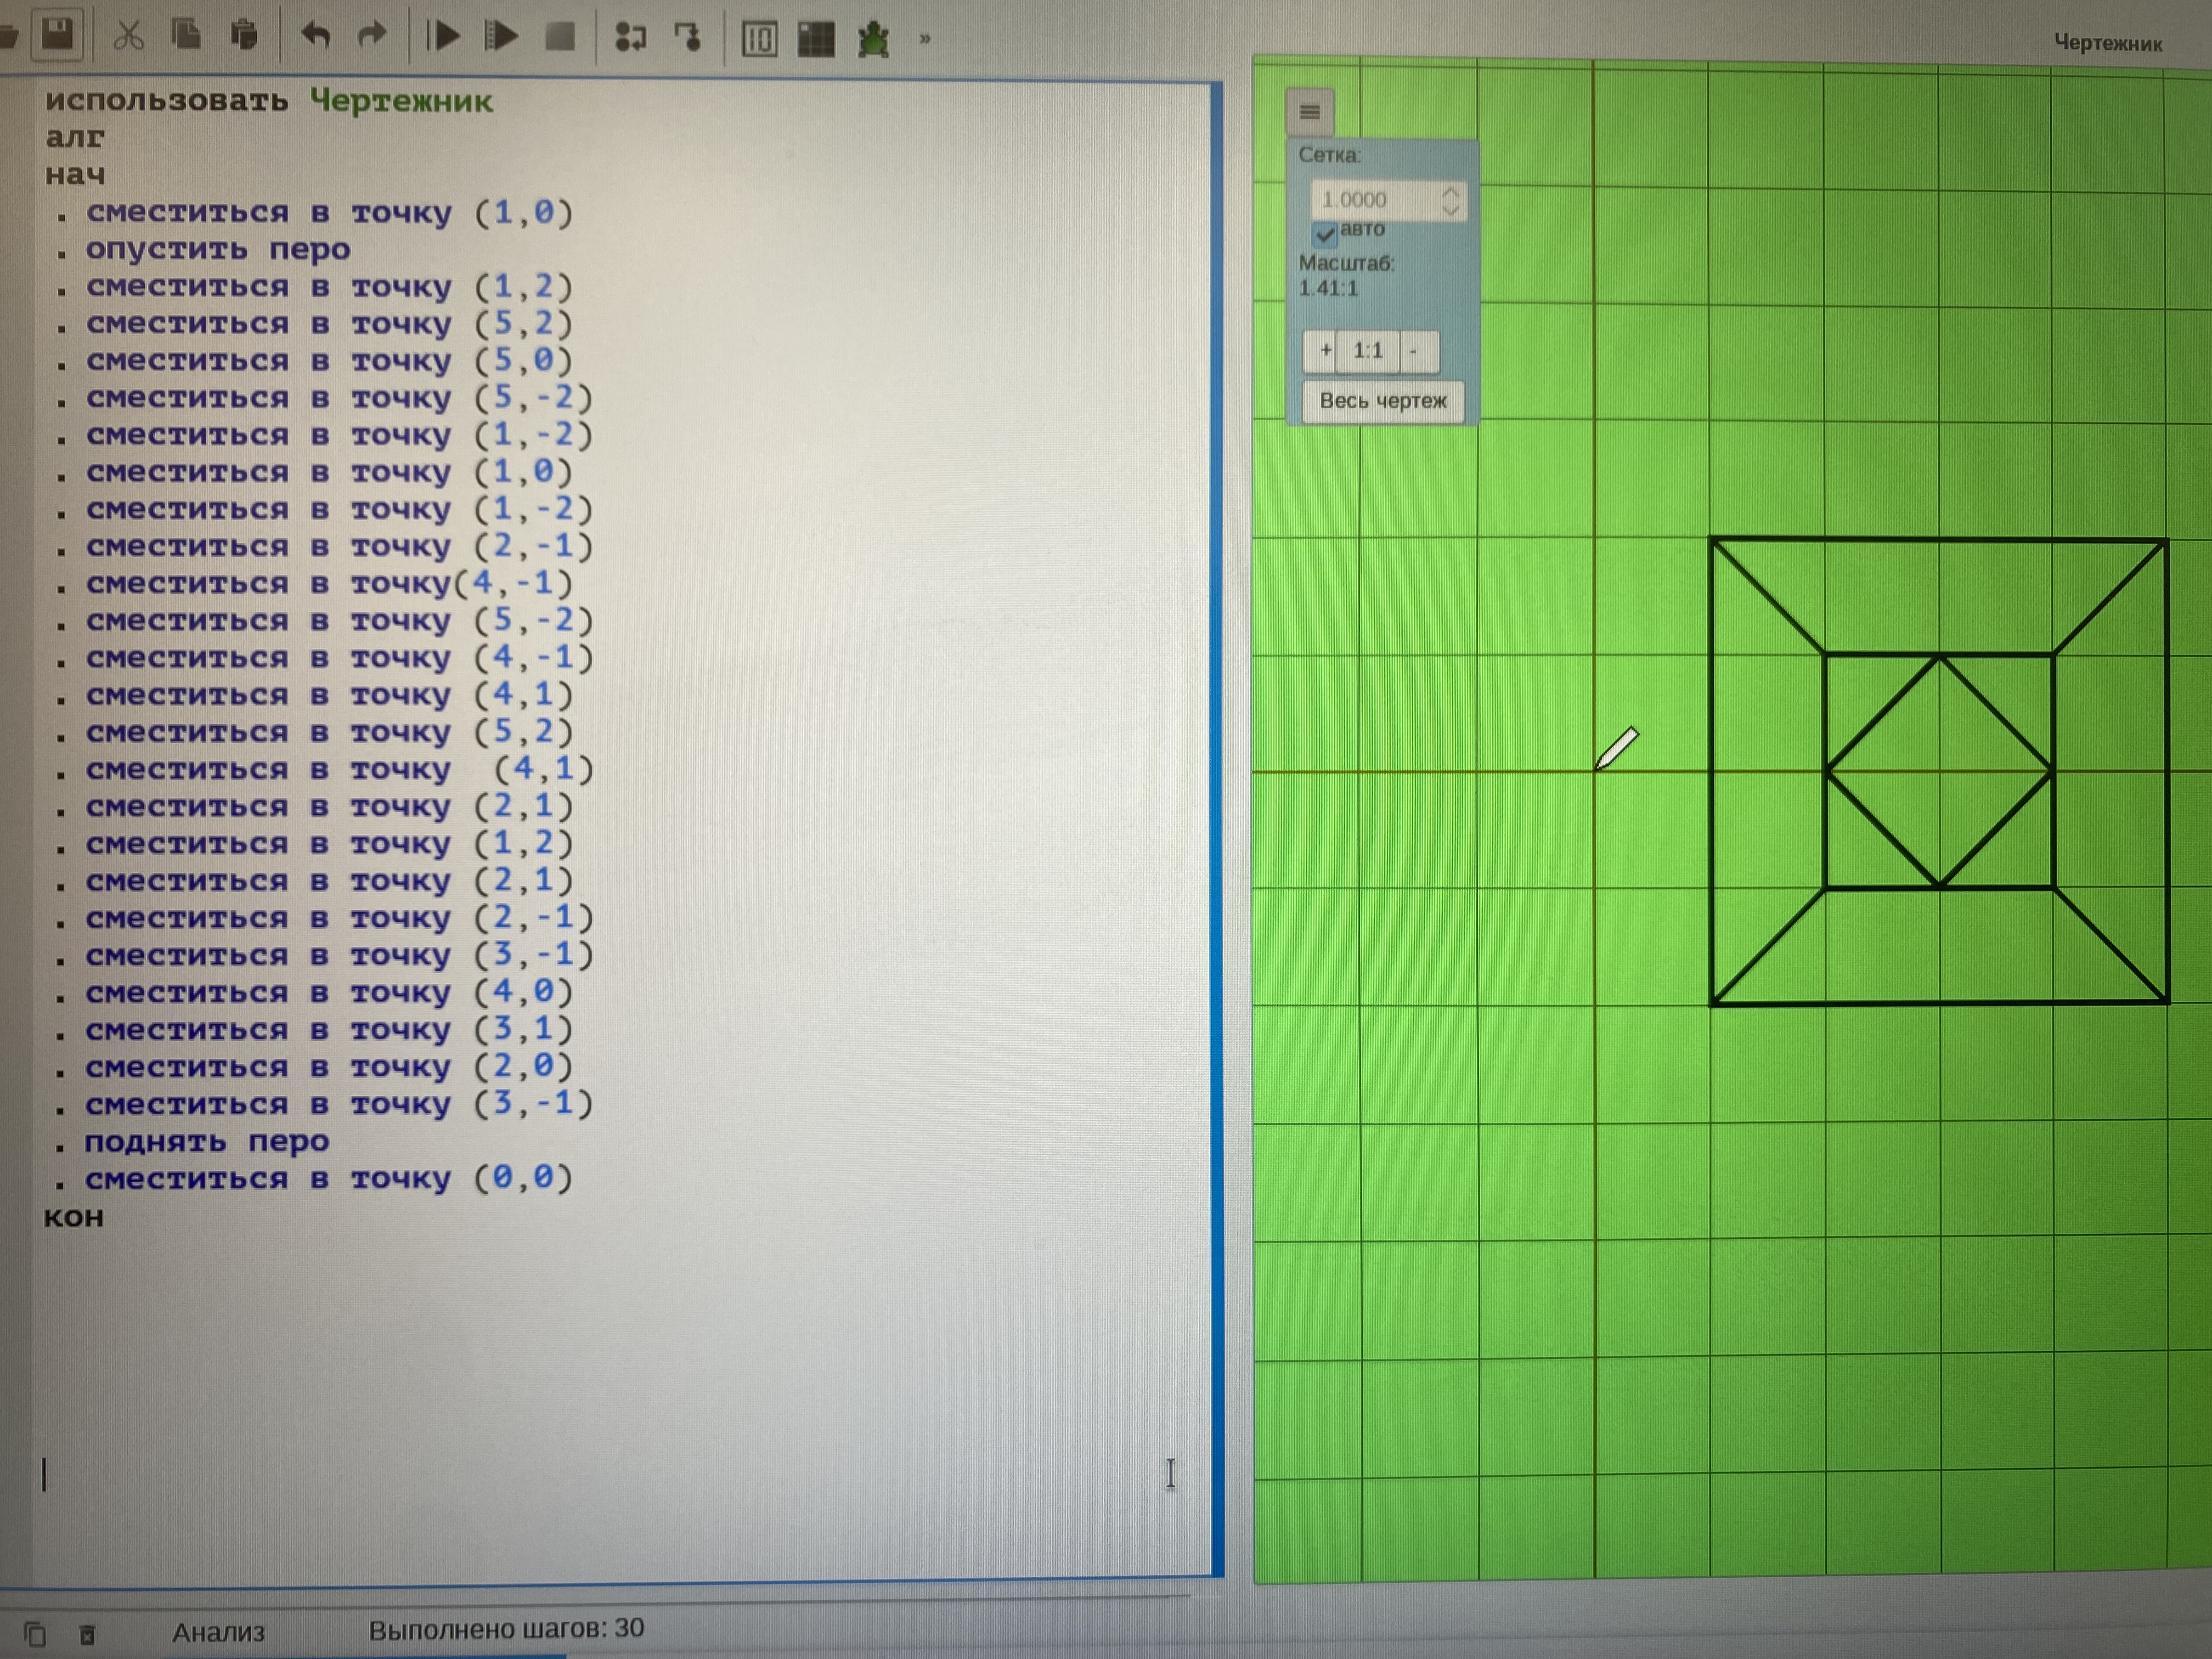Save the program with floppy disk icon

point(58,36)
